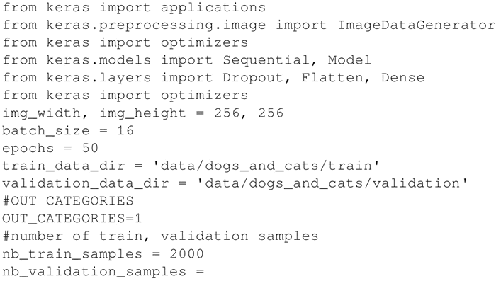This screenshot has width=496, height=281.
Task: Click the OUT_CATEGORIES=1 assignment
Action: click(x=72, y=219)
